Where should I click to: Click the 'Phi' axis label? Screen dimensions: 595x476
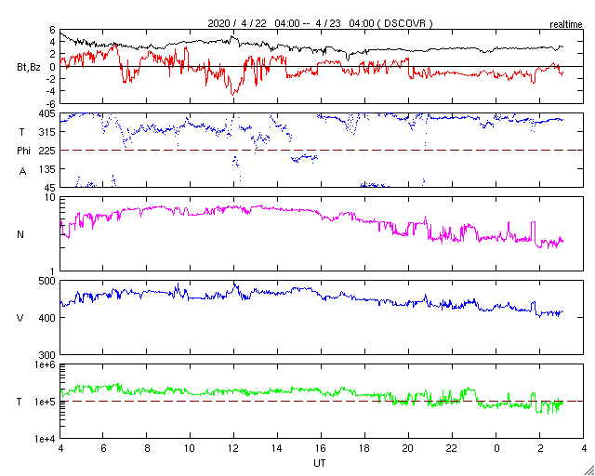coord(23,152)
